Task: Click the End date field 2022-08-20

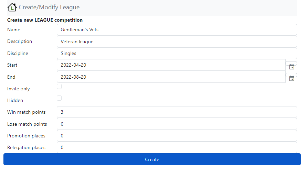Action: pyautogui.click(x=171, y=77)
